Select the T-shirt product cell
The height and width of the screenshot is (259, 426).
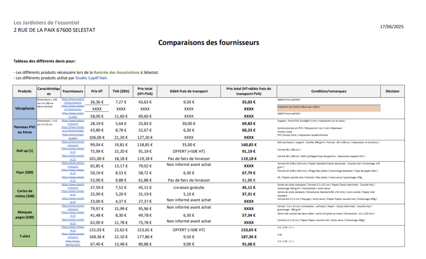pos(25,236)
